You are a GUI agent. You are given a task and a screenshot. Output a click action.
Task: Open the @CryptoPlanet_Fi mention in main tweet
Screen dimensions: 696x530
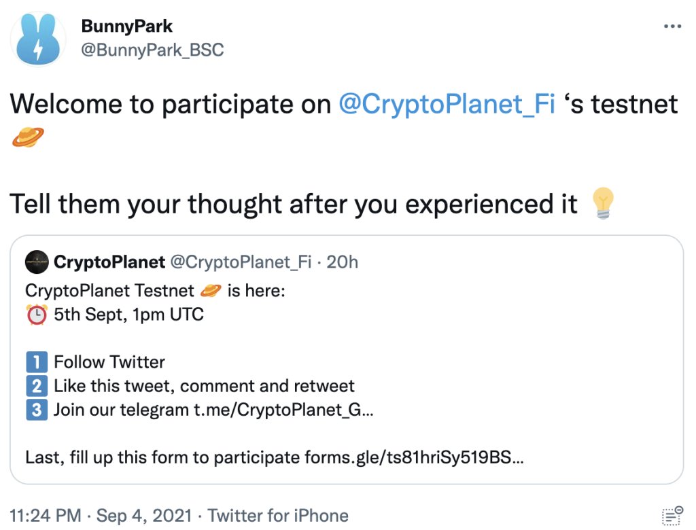[447, 104]
